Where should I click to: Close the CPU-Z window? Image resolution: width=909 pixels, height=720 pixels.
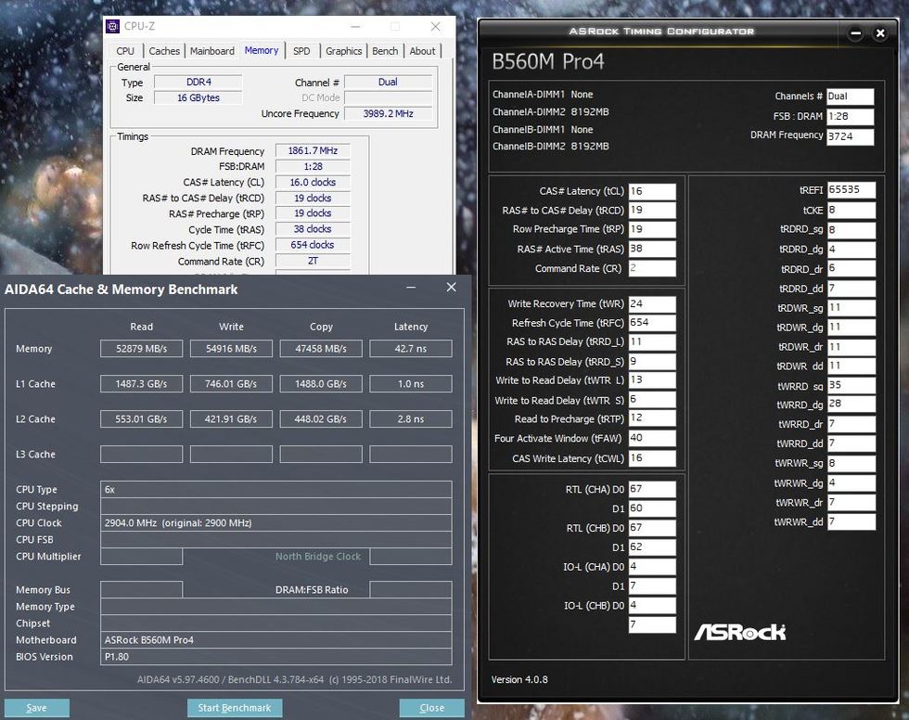(x=436, y=27)
